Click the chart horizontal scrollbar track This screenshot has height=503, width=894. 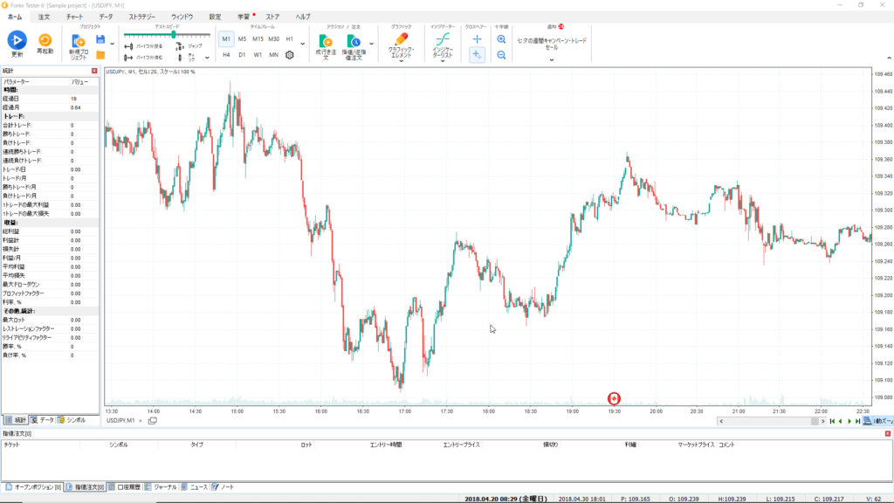pyautogui.click(x=770, y=421)
